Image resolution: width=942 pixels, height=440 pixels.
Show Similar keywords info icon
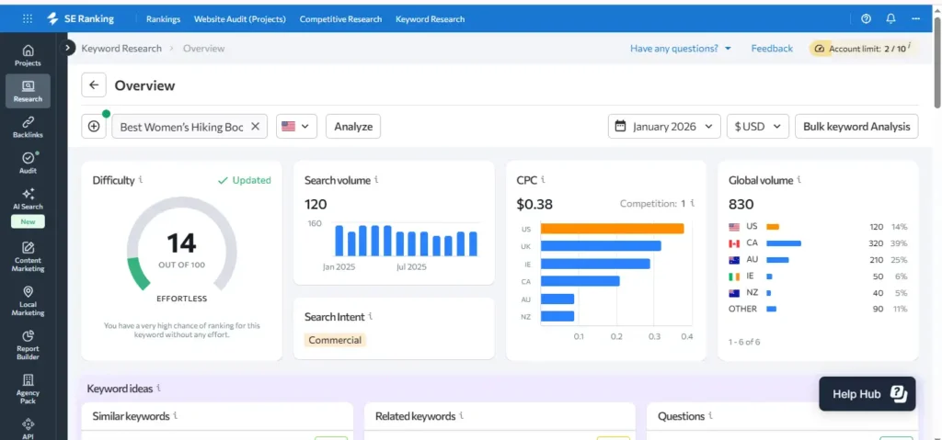[176, 415]
